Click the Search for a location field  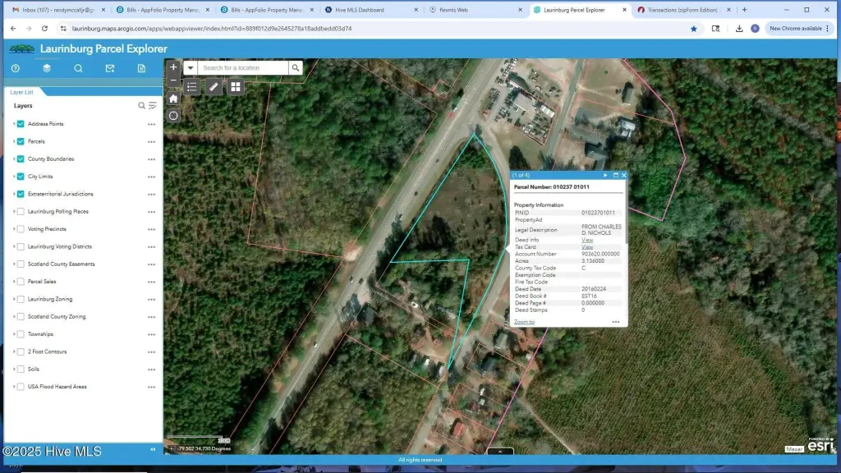(x=244, y=68)
